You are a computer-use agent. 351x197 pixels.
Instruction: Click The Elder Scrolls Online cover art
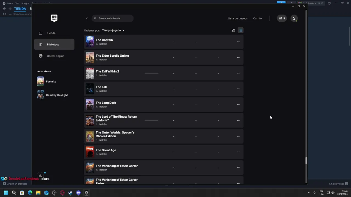coord(90,57)
